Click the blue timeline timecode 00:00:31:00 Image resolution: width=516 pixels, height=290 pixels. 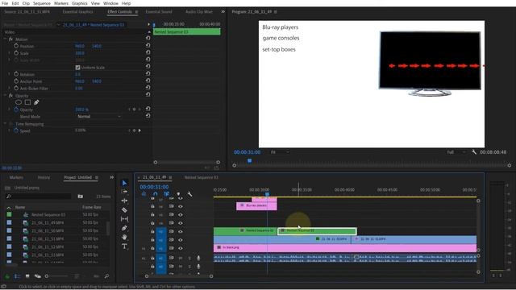(x=154, y=187)
